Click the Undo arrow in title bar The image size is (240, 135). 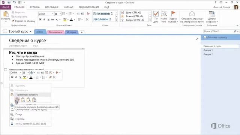[x=14, y=2]
